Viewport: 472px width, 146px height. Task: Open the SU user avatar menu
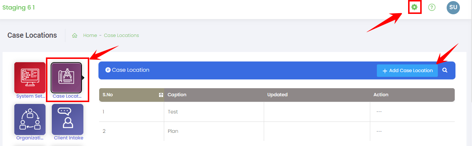[x=453, y=7]
